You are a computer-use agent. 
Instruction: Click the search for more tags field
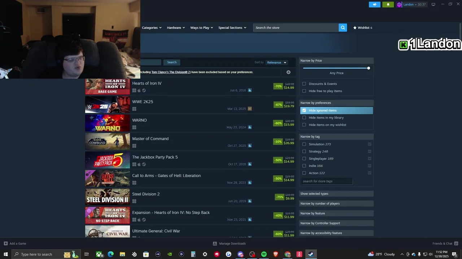pyautogui.click(x=327, y=181)
